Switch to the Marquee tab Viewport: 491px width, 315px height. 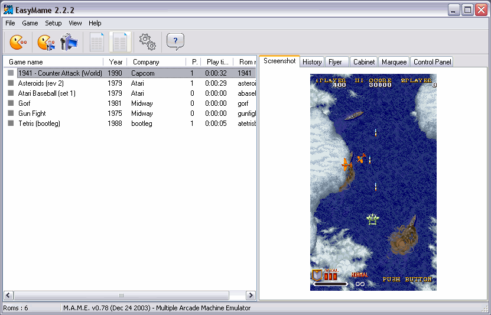(394, 62)
